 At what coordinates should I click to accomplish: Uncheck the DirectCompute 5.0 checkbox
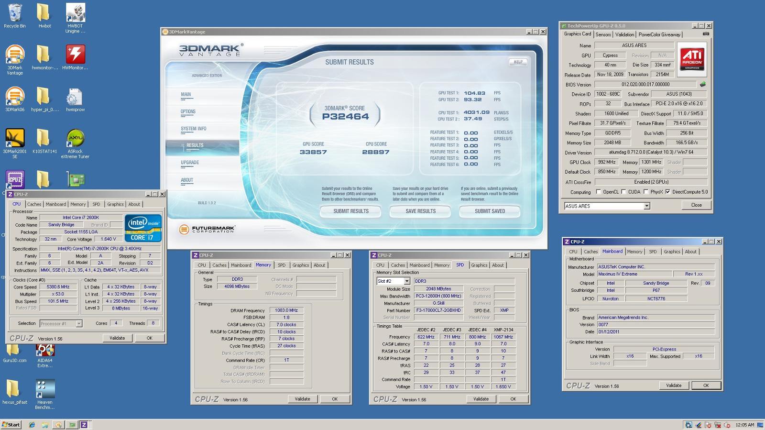(667, 192)
